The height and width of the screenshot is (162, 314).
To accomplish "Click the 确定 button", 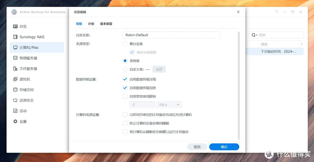I will [x=224, y=147].
